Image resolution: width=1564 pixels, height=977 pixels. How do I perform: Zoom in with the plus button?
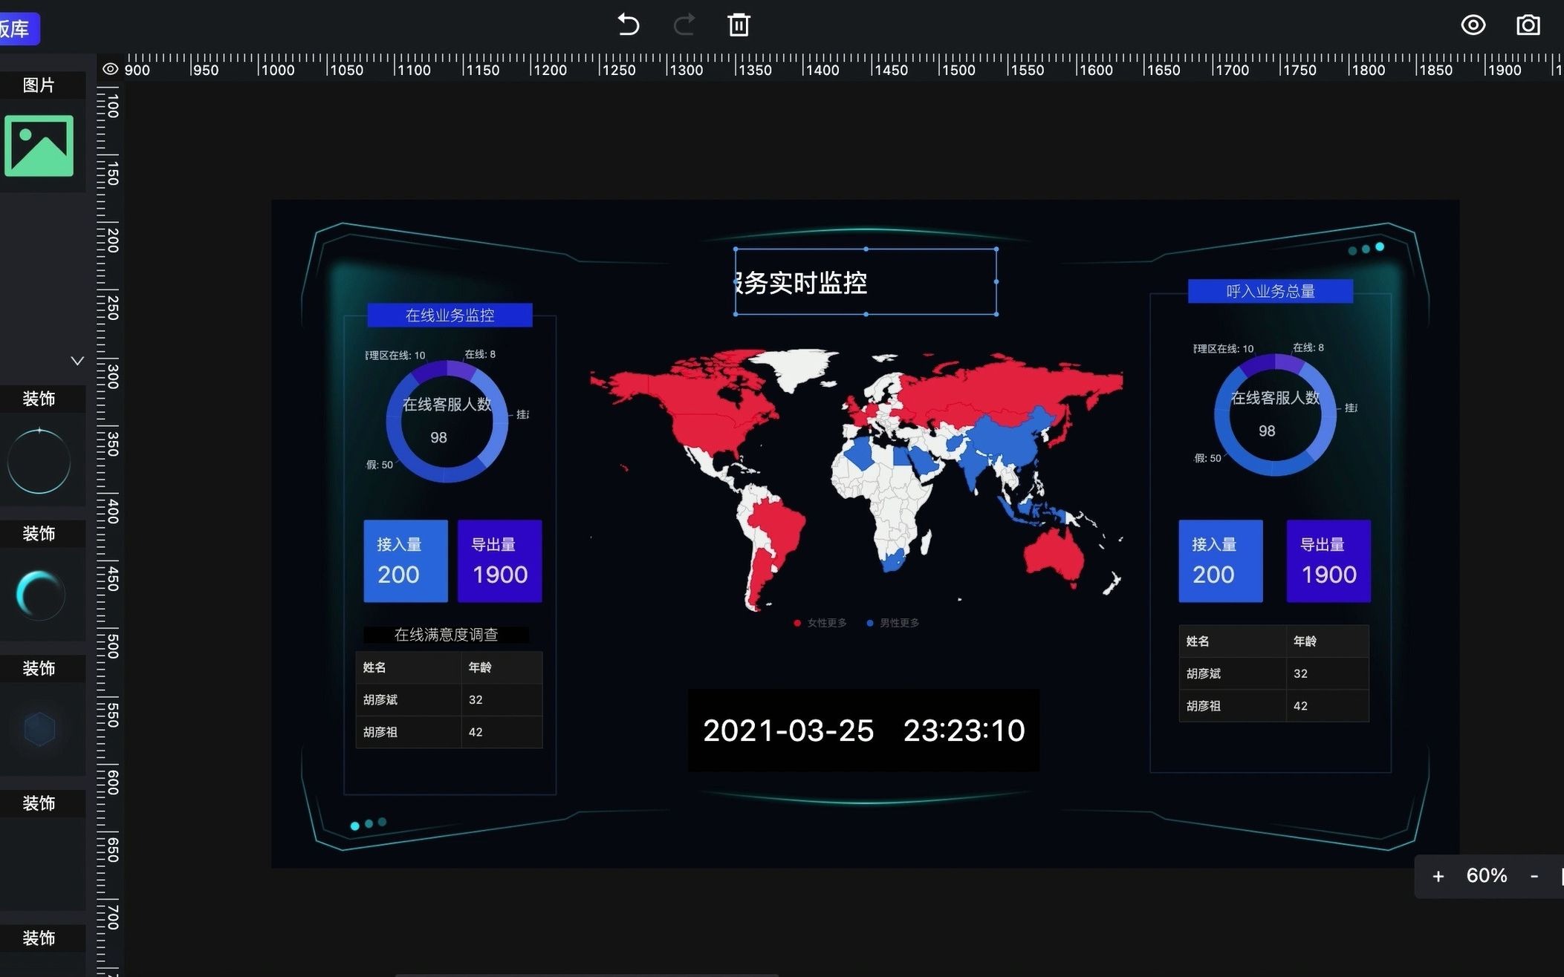(x=1438, y=876)
